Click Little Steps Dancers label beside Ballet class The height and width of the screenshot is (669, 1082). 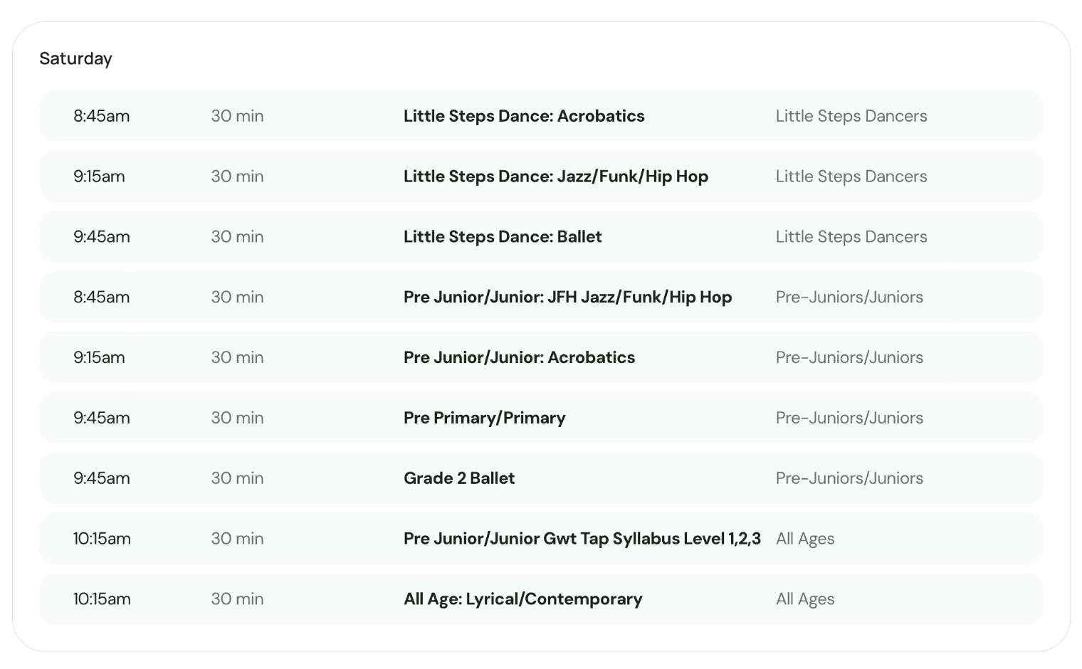[x=851, y=237]
